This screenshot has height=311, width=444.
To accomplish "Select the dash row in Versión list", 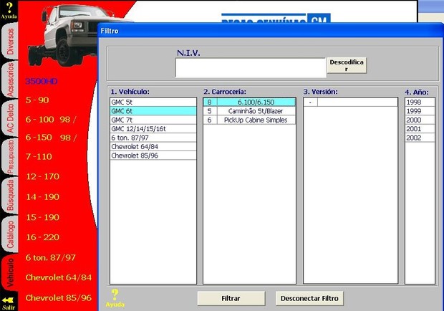I will (x=351, y=102).
